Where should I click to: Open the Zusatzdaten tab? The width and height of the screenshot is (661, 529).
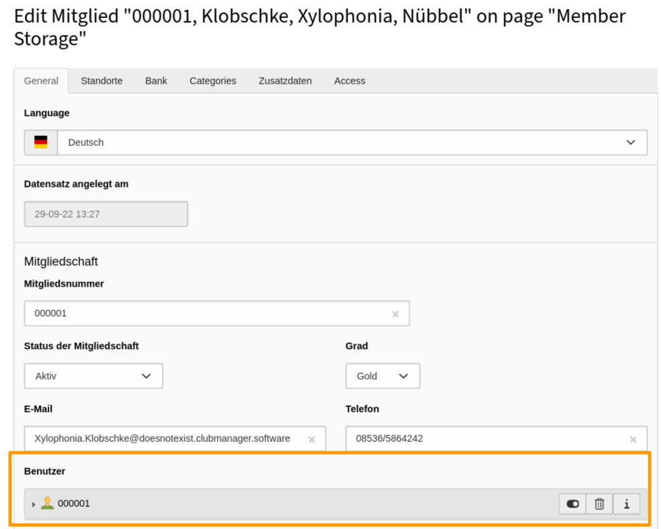tap(285, 80)
